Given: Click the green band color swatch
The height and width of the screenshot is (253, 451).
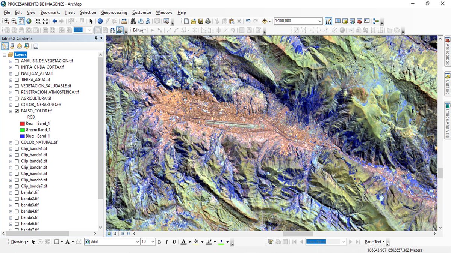Looking at the screenshot, I should pos(22,130).
